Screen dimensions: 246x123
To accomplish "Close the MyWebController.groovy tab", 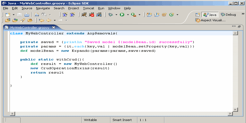I will (x=54, y=27).
